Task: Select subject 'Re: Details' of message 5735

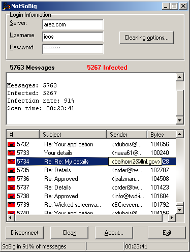Action: (57, 170)
